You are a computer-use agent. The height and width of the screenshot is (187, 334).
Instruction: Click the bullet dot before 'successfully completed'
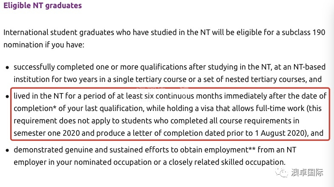point(8,67)
